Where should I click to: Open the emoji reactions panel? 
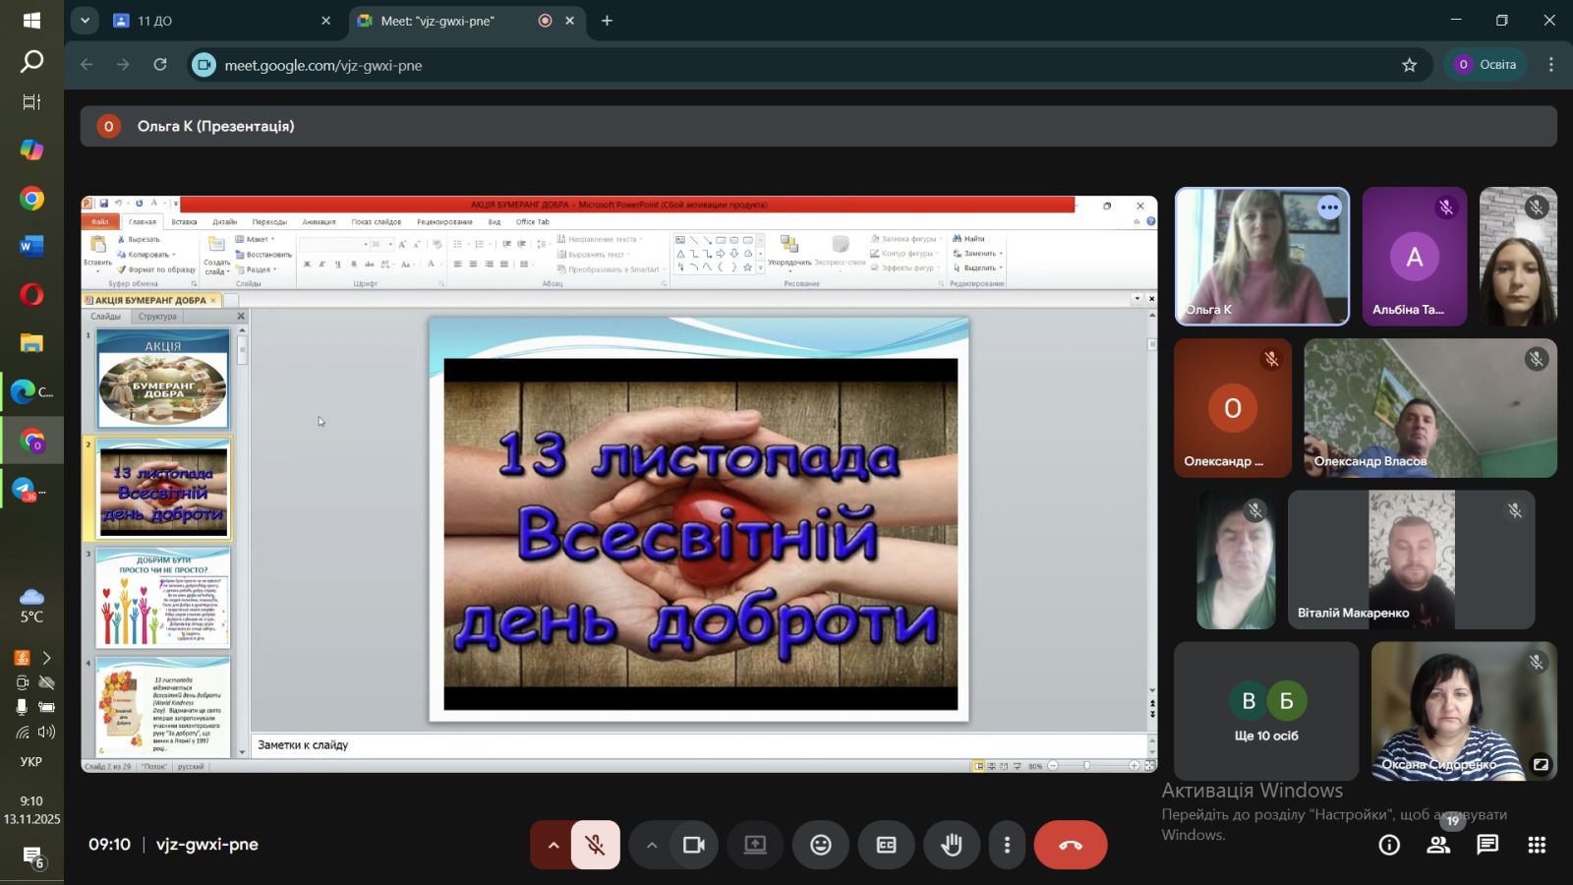click(821, 845)
